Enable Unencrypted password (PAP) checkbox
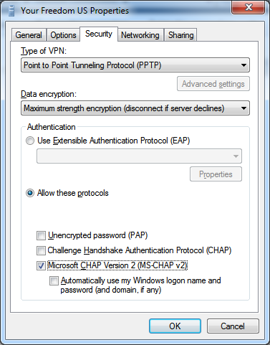 41,235
